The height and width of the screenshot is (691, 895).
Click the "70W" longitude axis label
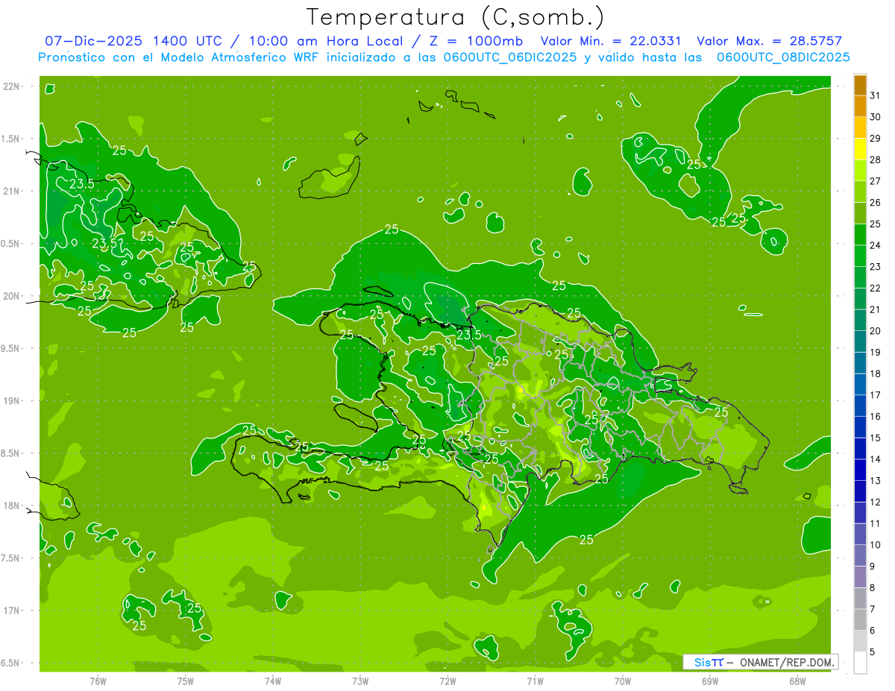(623, 681)
